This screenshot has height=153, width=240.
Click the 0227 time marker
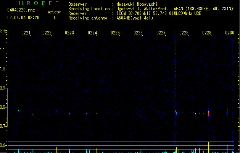(161, 33)
